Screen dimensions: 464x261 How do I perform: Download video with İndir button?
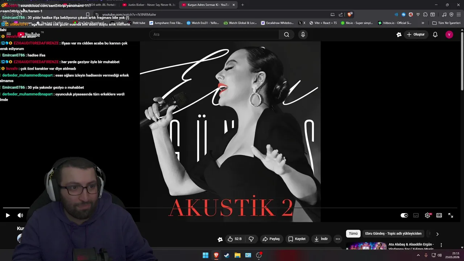tap(321, 239)
